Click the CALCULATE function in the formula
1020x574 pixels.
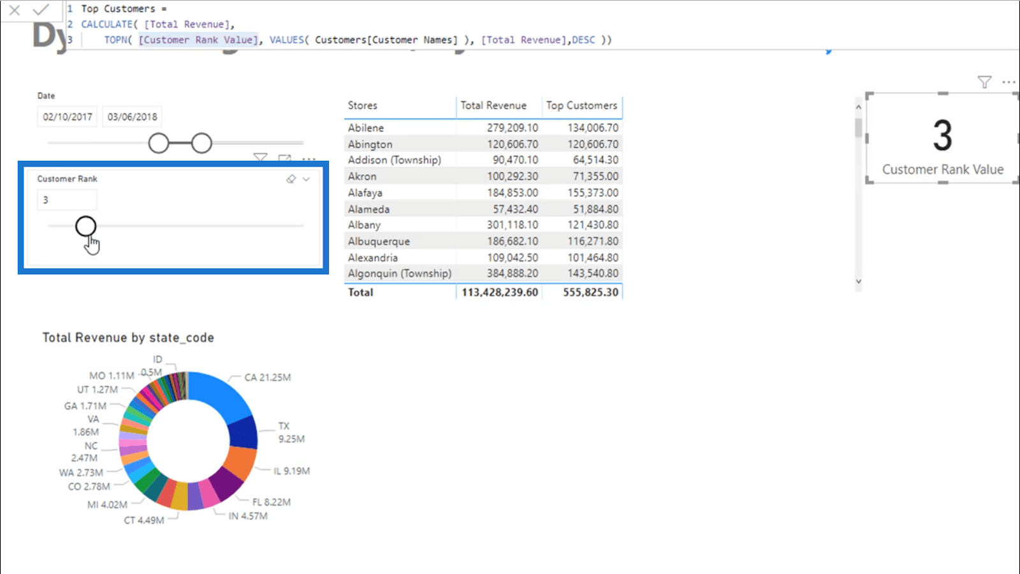[106, 24]
